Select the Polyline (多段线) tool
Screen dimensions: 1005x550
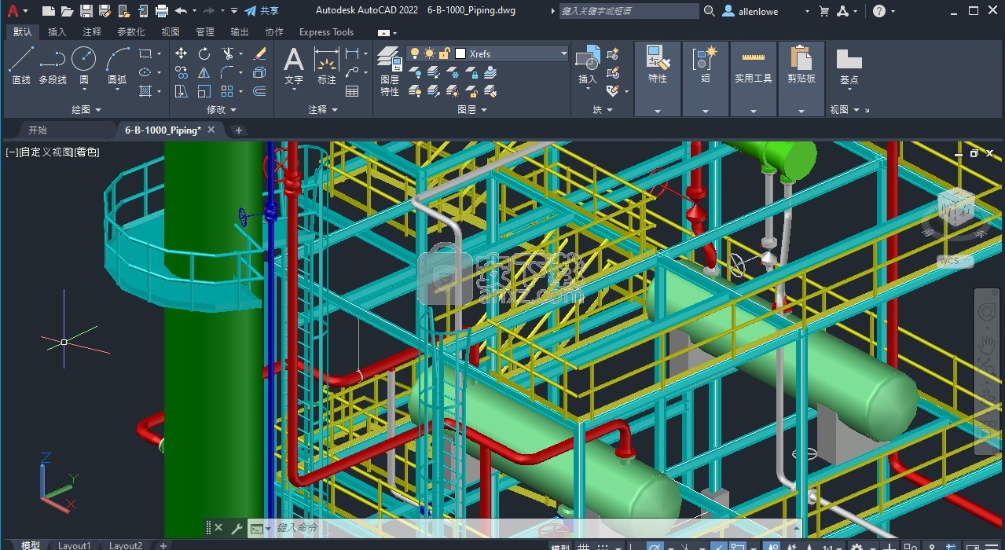[x=53, y=66]
